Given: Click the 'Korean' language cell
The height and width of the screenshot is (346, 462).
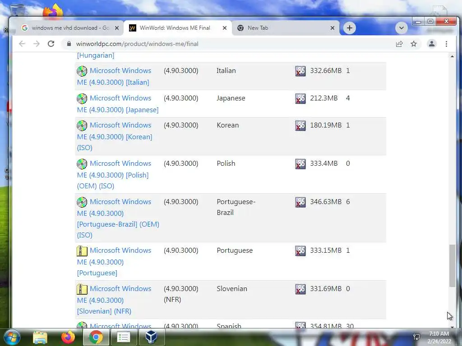Looking at the screenshot, I should click(227, 125).
